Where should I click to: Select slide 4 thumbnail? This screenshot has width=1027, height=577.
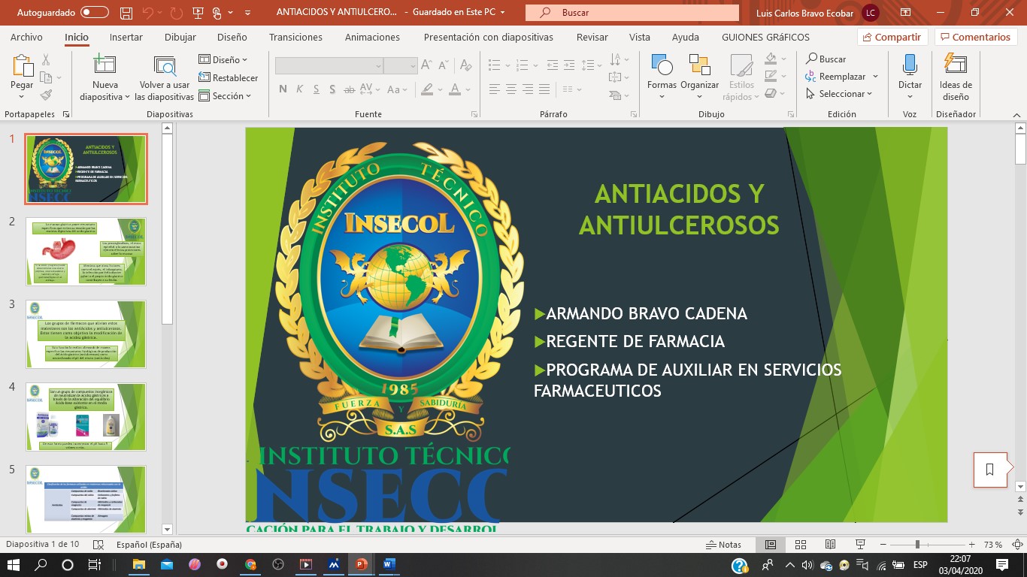coord(86,417)
